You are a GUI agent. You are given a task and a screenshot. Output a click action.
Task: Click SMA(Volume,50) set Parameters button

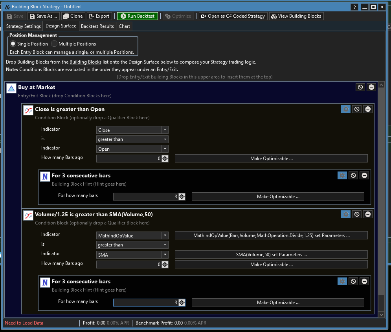point(271,255)
